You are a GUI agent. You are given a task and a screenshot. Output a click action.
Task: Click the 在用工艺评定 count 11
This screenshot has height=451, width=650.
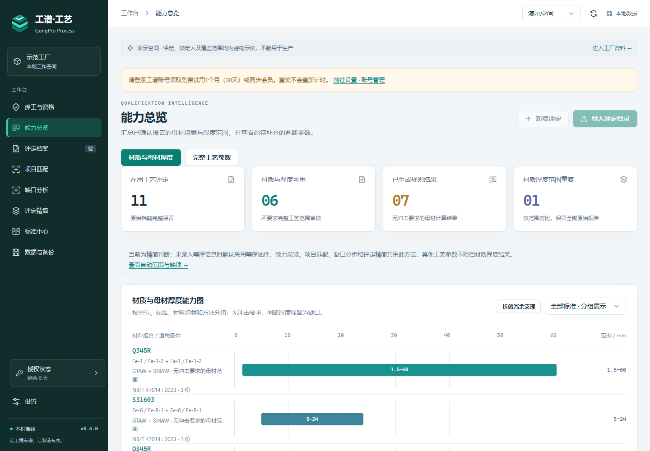click(139, 200)
